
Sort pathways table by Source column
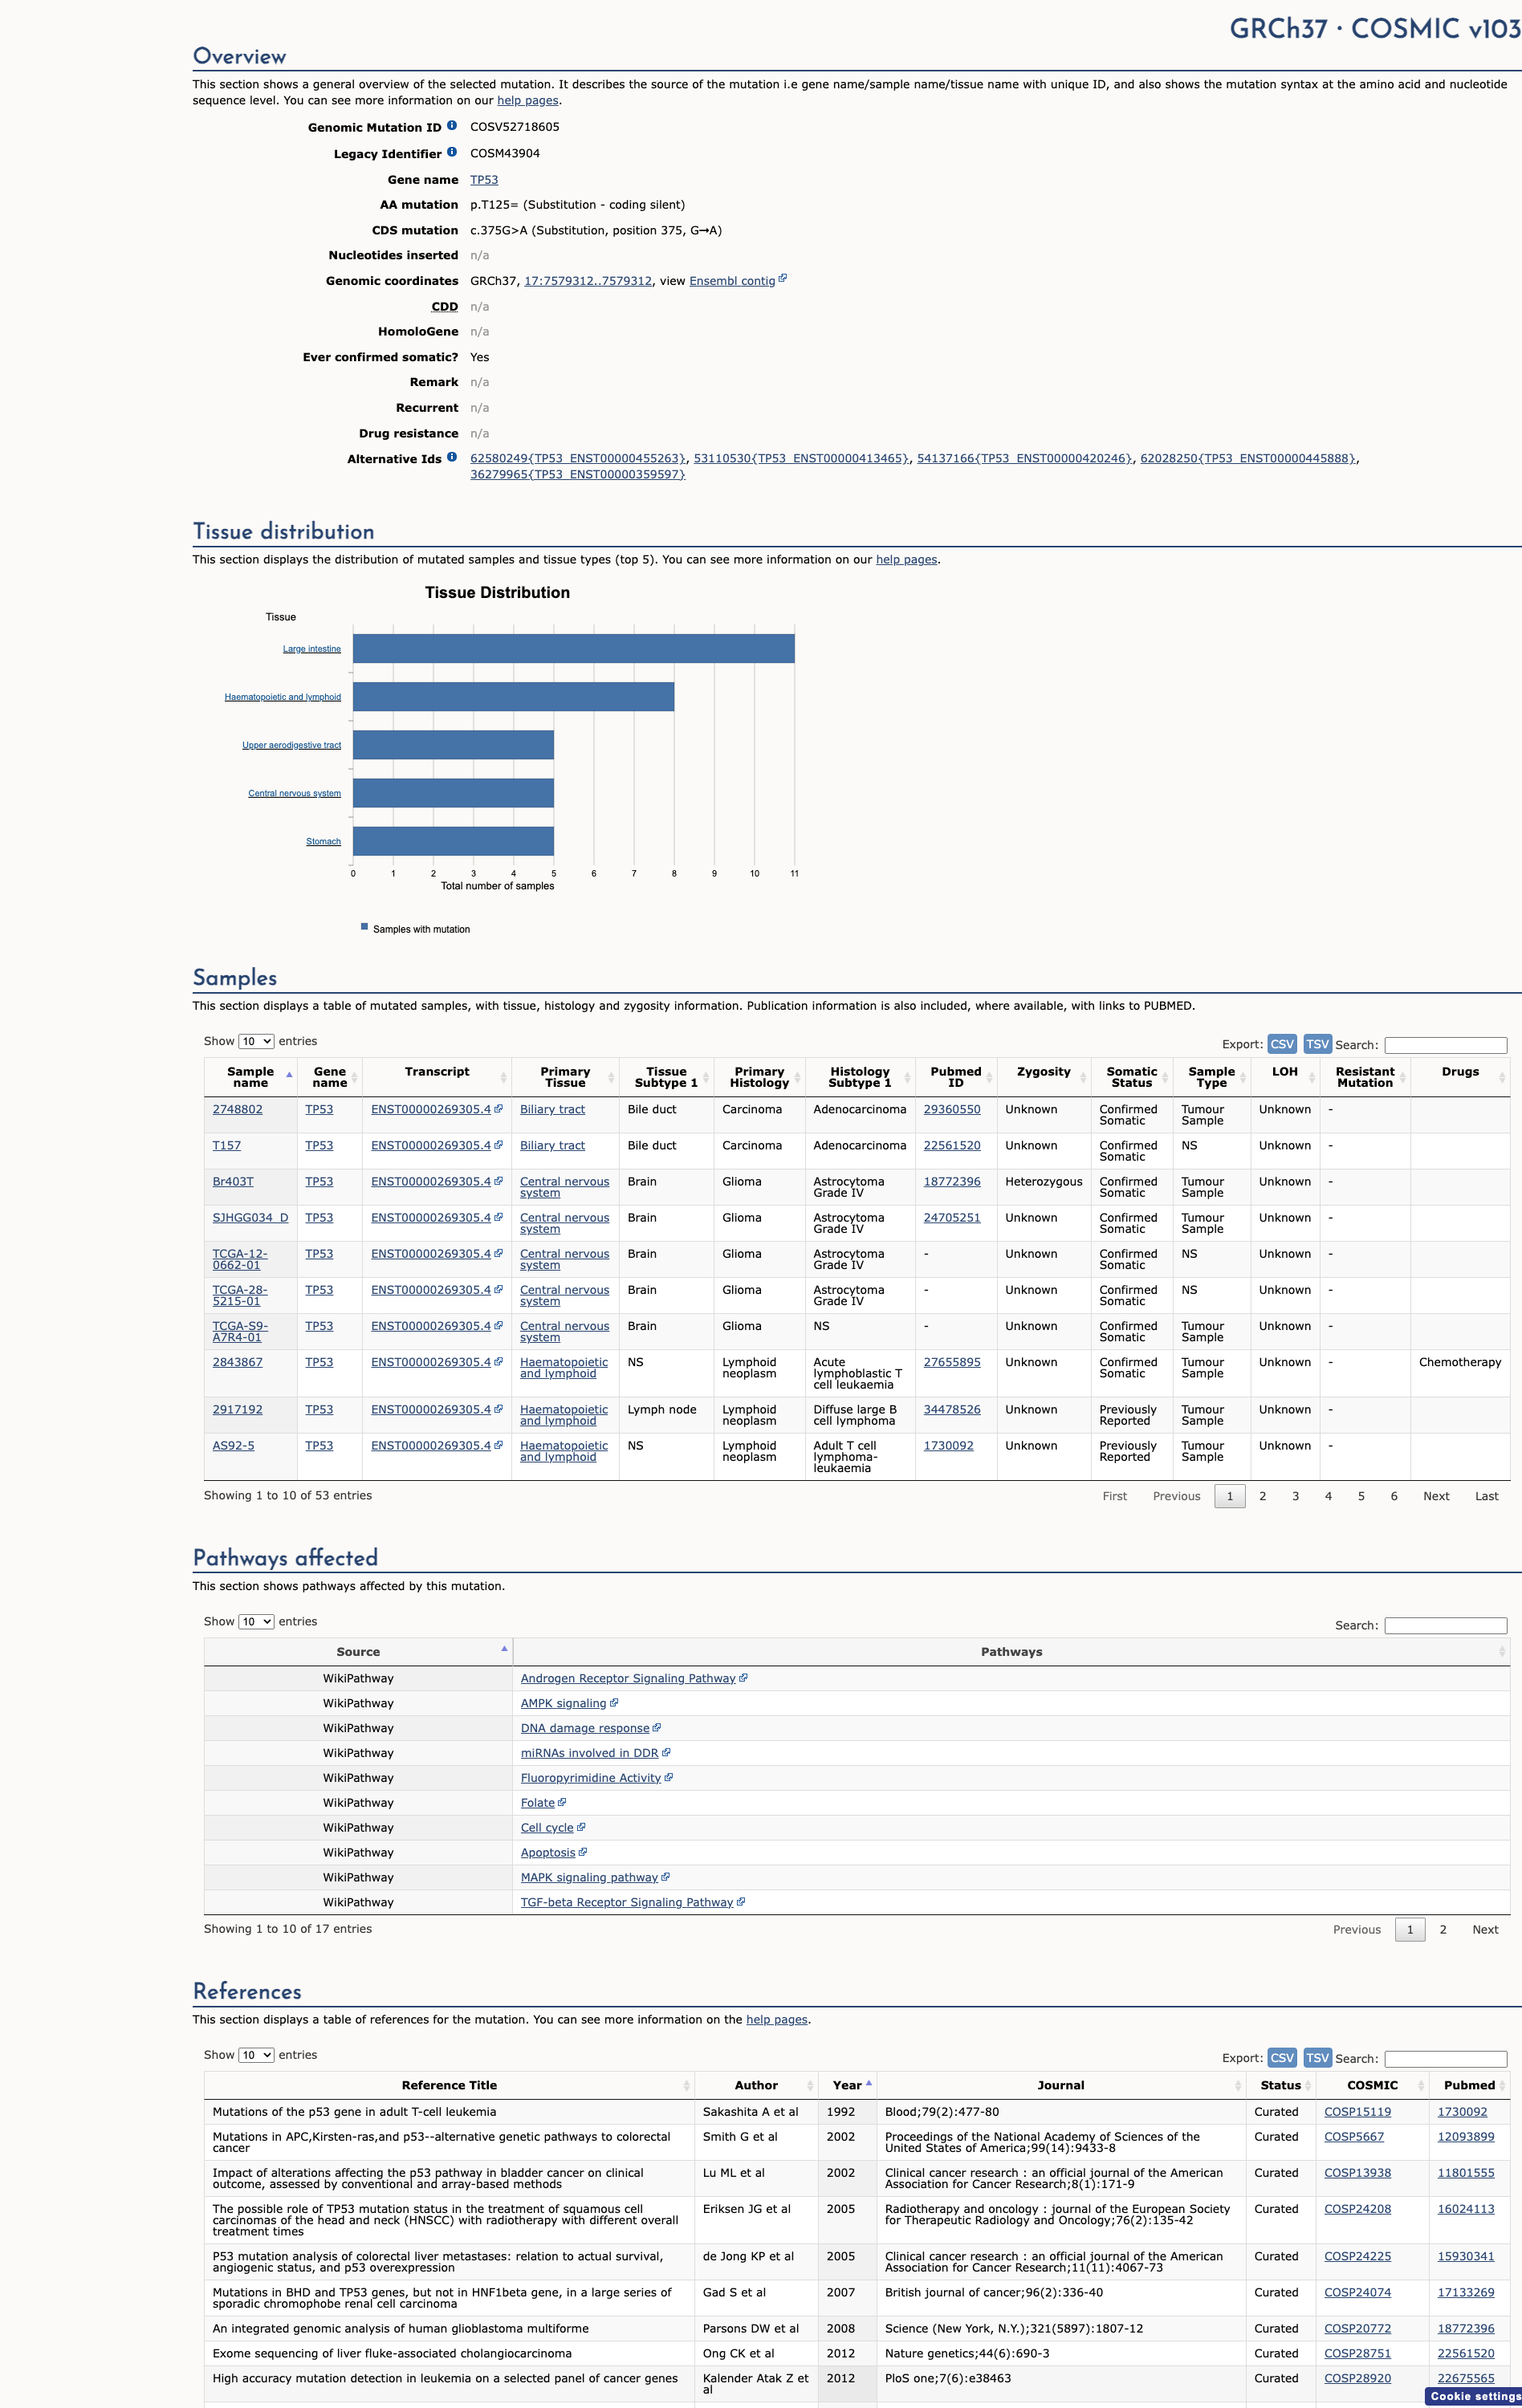coord(358,1652)
